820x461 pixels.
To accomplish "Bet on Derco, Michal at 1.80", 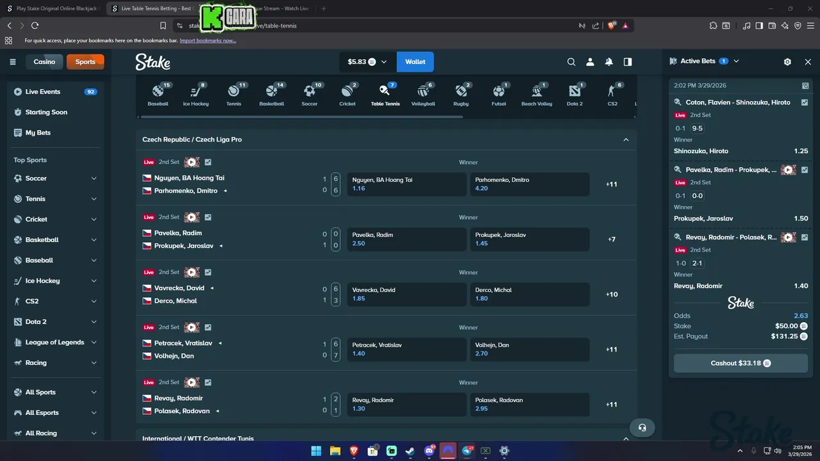I will click(530, 295).
